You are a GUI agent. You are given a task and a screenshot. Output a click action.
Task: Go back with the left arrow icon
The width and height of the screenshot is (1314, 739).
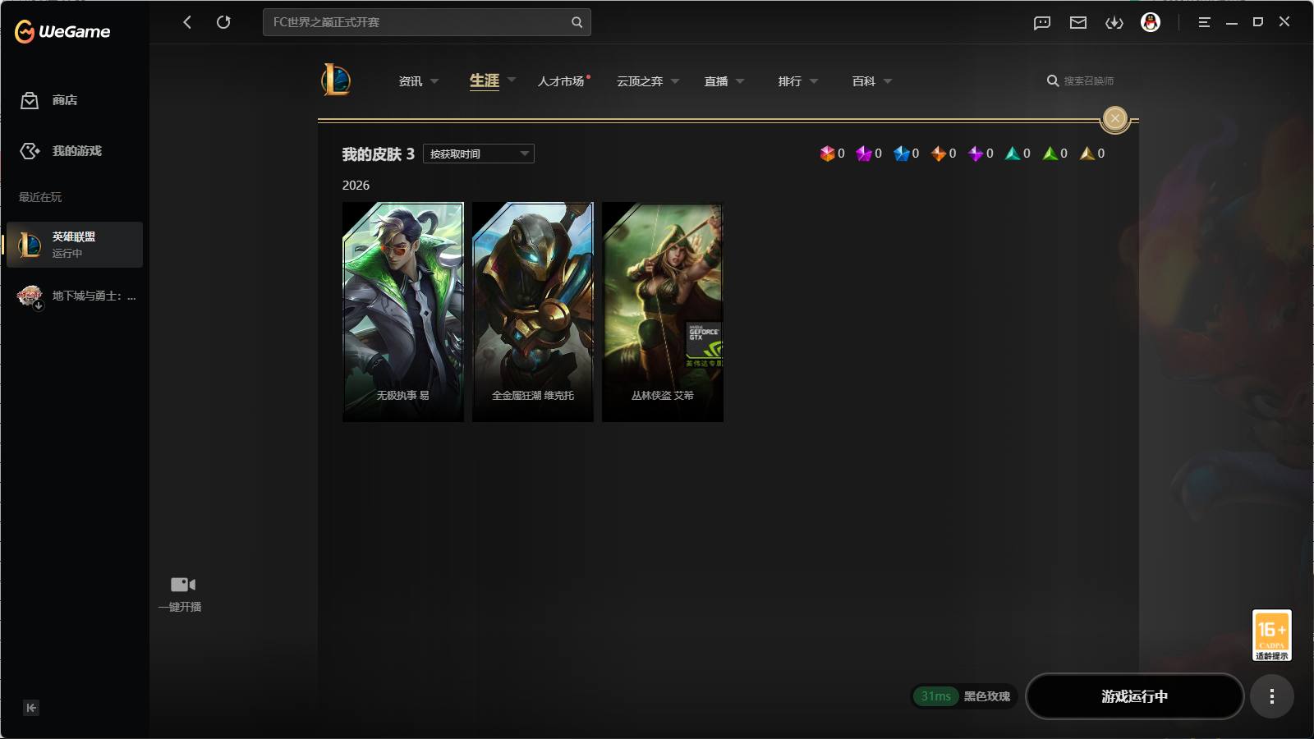187,22
